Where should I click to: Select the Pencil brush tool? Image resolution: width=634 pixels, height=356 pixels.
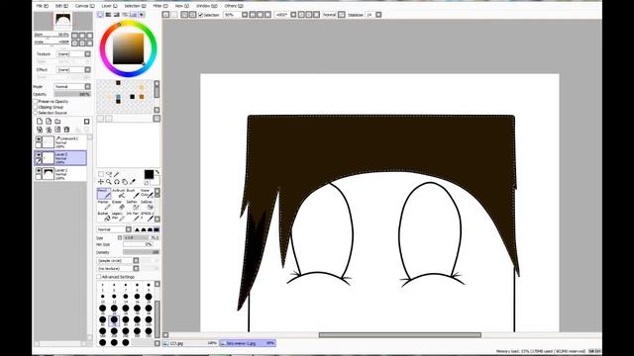tap(104, 194)
